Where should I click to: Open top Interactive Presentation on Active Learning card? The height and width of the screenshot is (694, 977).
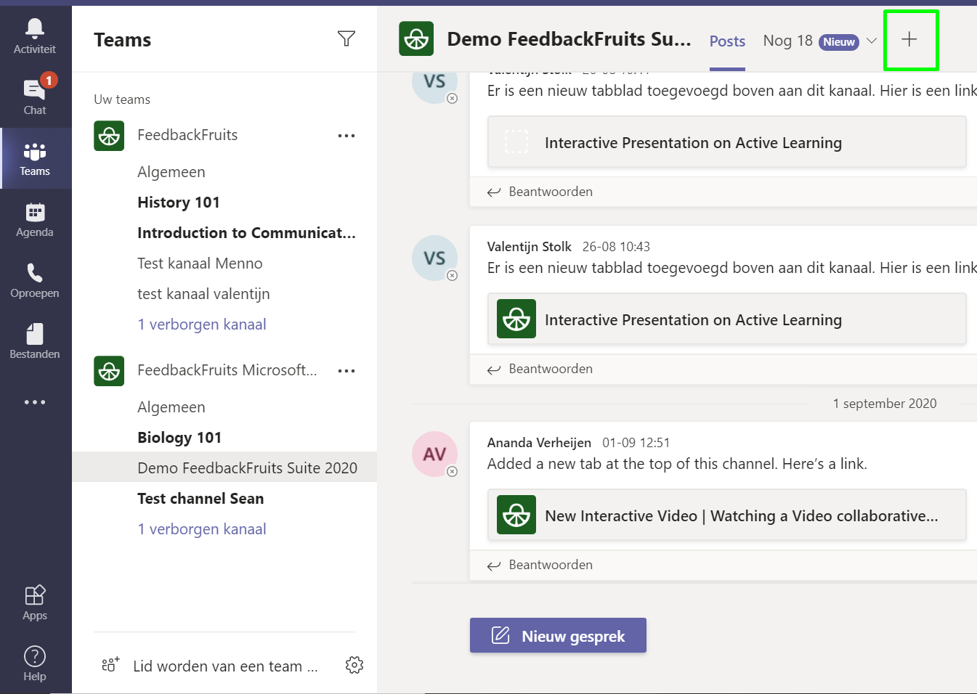726,142
